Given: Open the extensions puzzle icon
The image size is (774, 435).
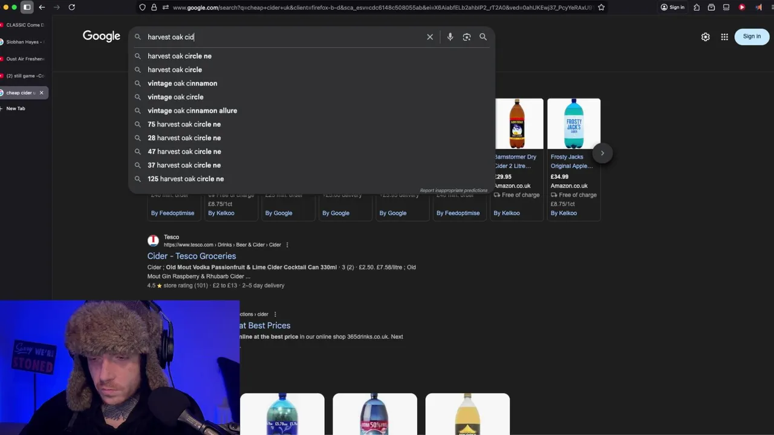Looking at the screenshot, I should point(697,7).
